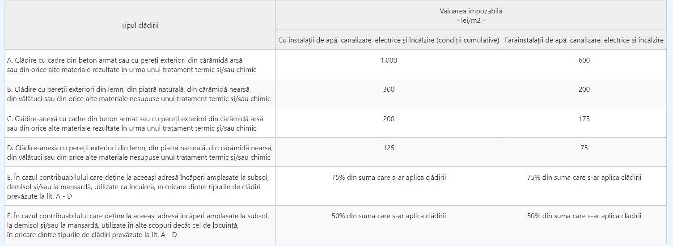
Task: Click the 125 value cell
Action: click(389, 148)
